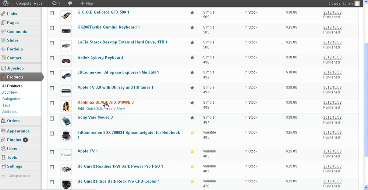Select the G.O.O.D GeForce GTX 580 checkbox
Screen dimensions: 368x190
coord(52,13)
